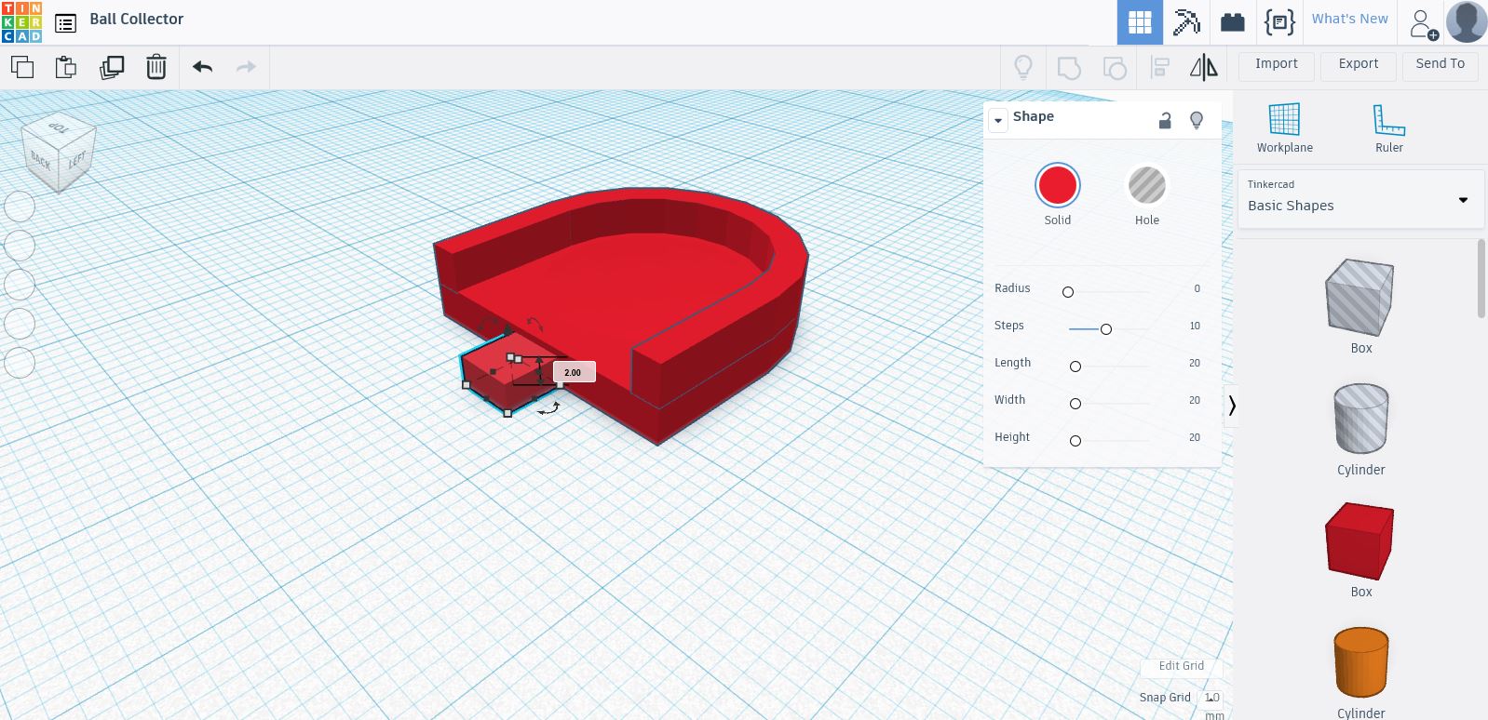Click the Tinkercad logo
Image resolution: width=1488 pixels, height=720 pixels.
pyautogui.click(x=21, y=22)
